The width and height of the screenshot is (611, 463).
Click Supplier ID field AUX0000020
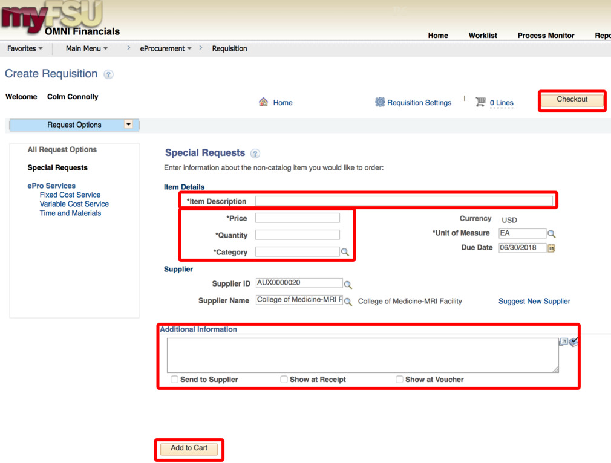tap(299, 283)
